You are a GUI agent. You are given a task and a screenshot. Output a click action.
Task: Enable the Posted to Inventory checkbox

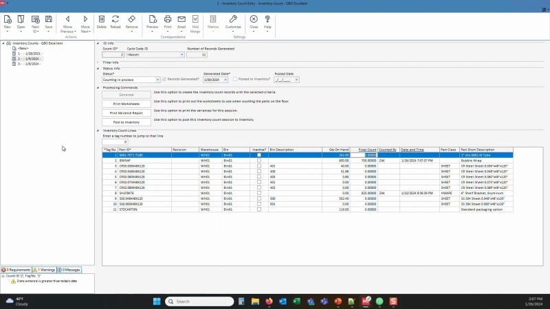(x=235, y=79)
